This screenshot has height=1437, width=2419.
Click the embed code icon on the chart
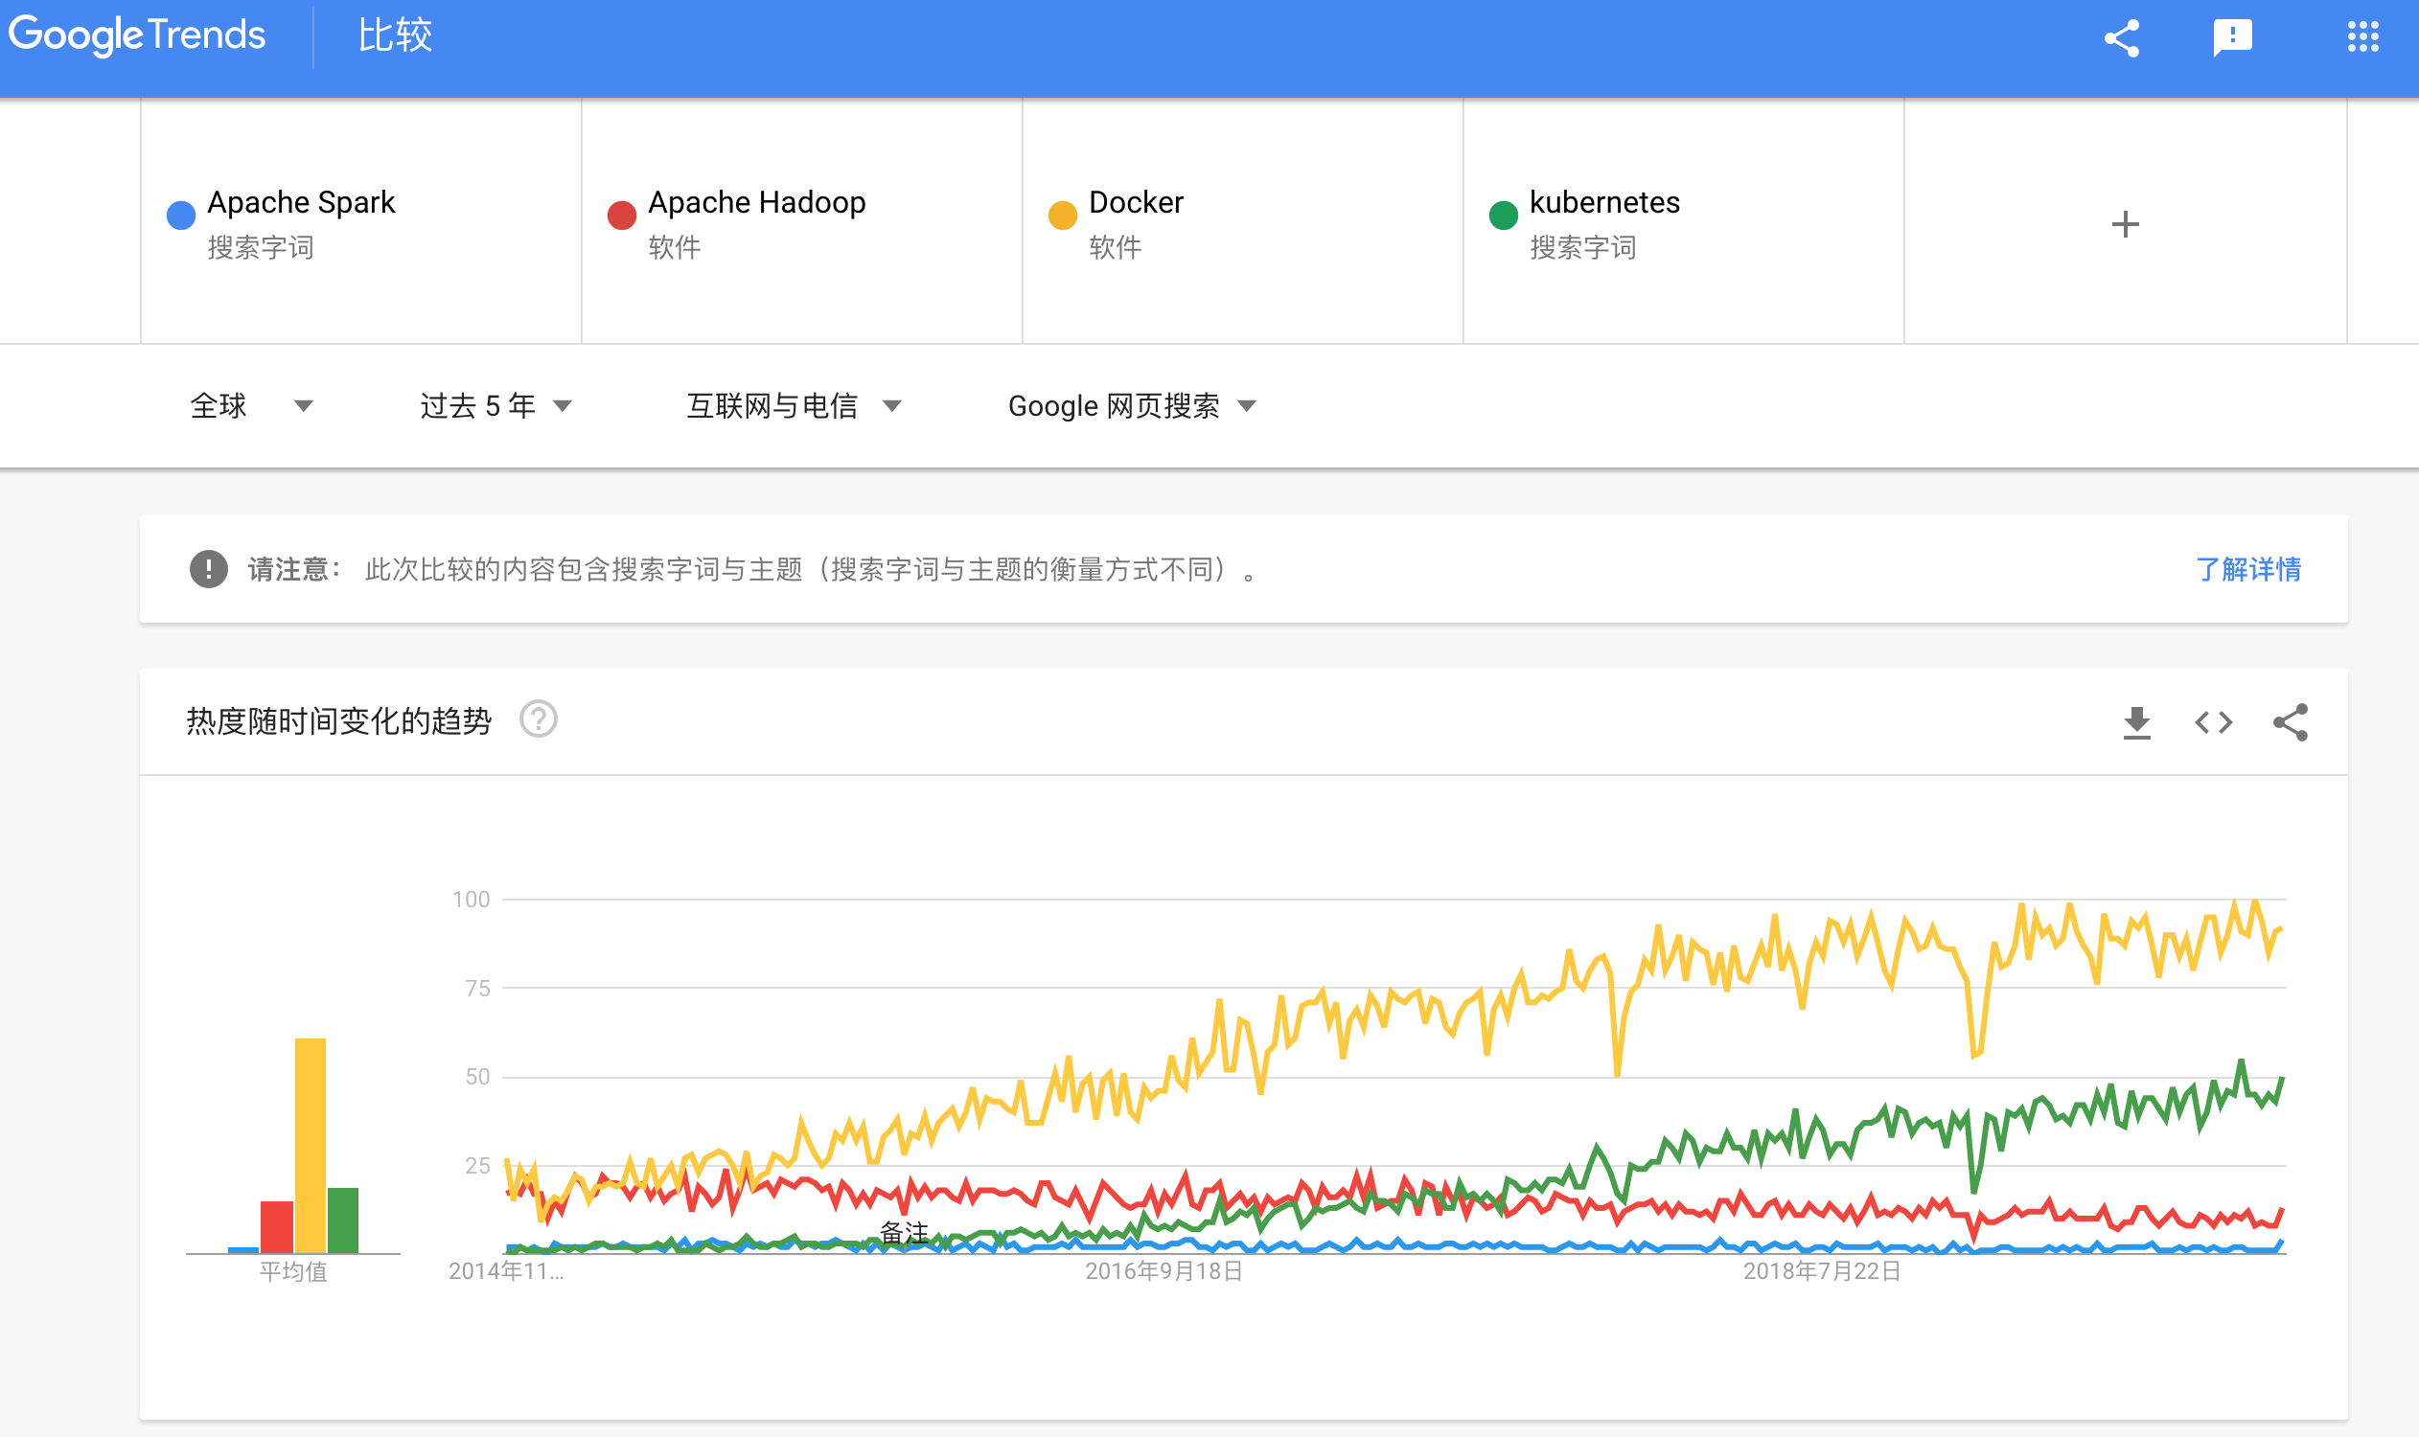point(2214,722)
